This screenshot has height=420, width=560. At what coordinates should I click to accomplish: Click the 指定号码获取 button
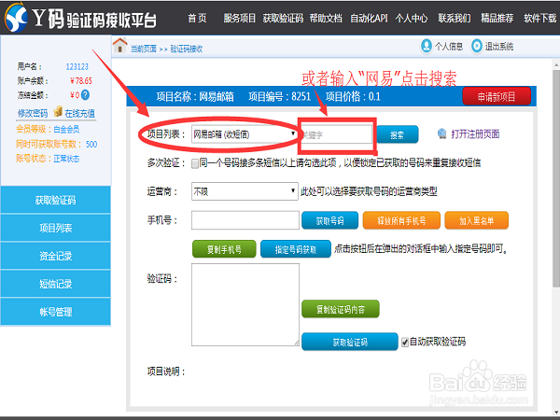point(295,249)
